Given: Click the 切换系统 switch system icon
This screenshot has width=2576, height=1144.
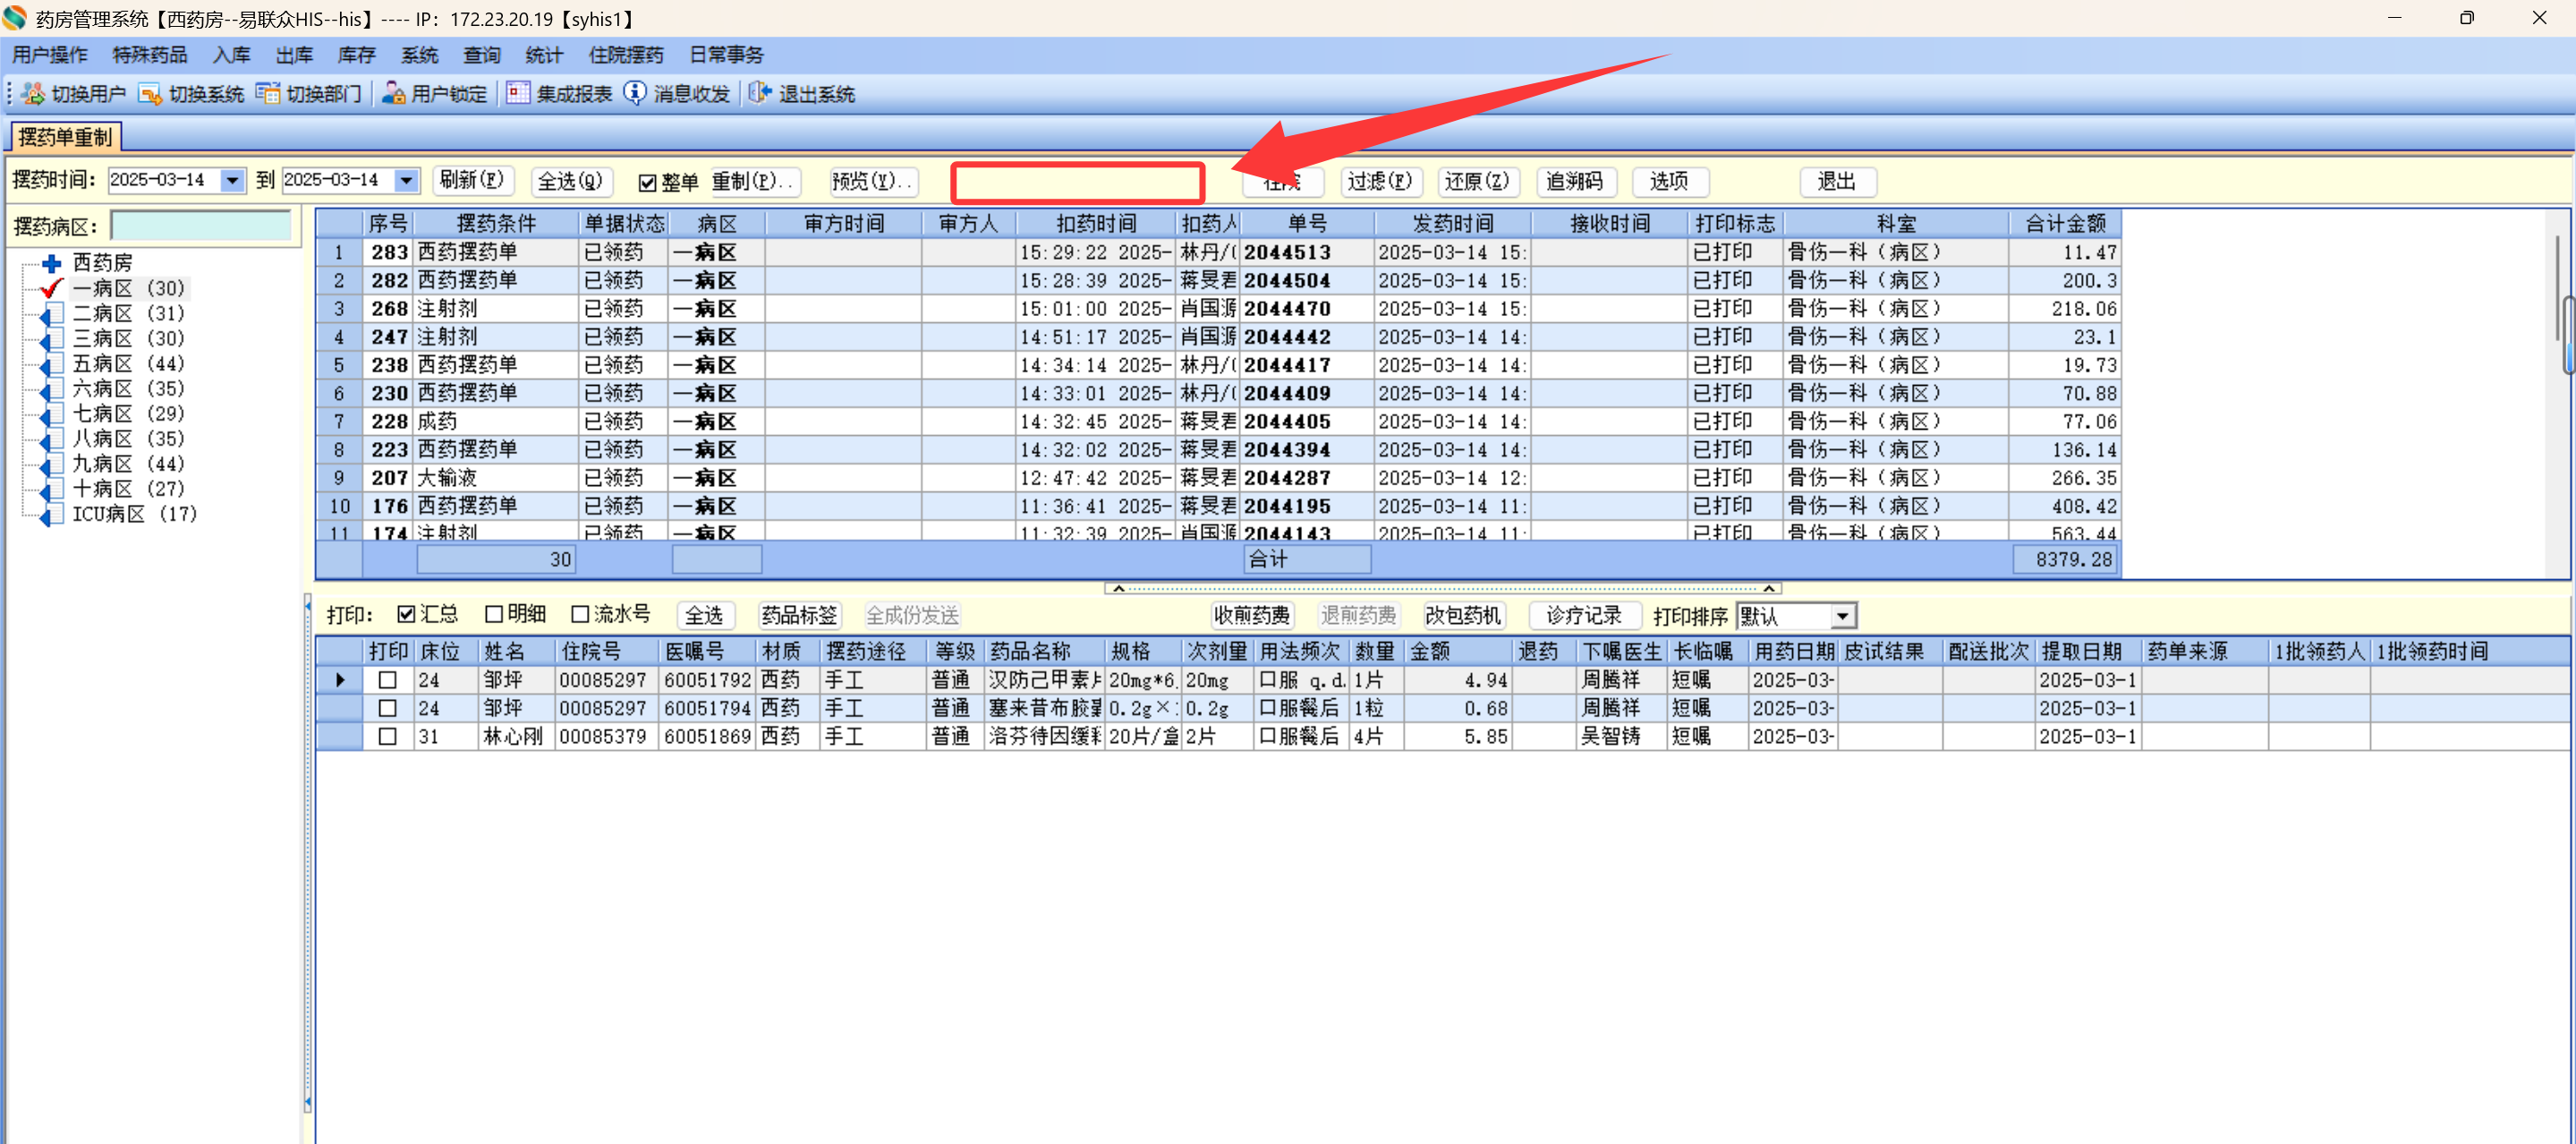Looking at the screenshot, I should (x=150, y=93).
